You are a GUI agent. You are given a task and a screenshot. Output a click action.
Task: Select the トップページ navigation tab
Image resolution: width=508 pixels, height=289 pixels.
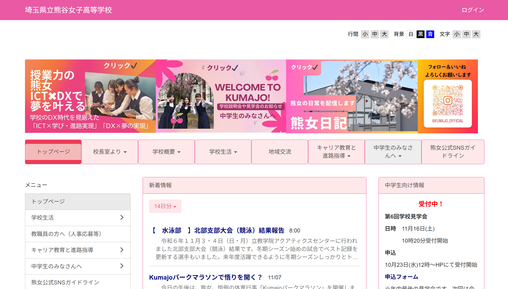tap(53, 152)
